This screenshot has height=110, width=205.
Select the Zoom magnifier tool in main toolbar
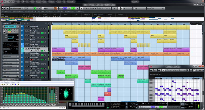click(x=93, y=8)
